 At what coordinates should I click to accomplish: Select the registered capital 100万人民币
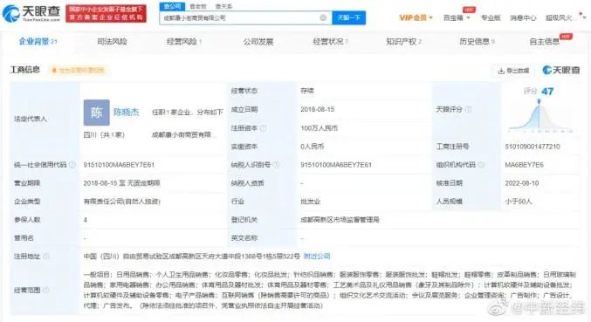(x=319, y=128)
